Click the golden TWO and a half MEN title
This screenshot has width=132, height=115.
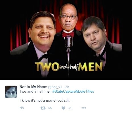coord(69,67)
